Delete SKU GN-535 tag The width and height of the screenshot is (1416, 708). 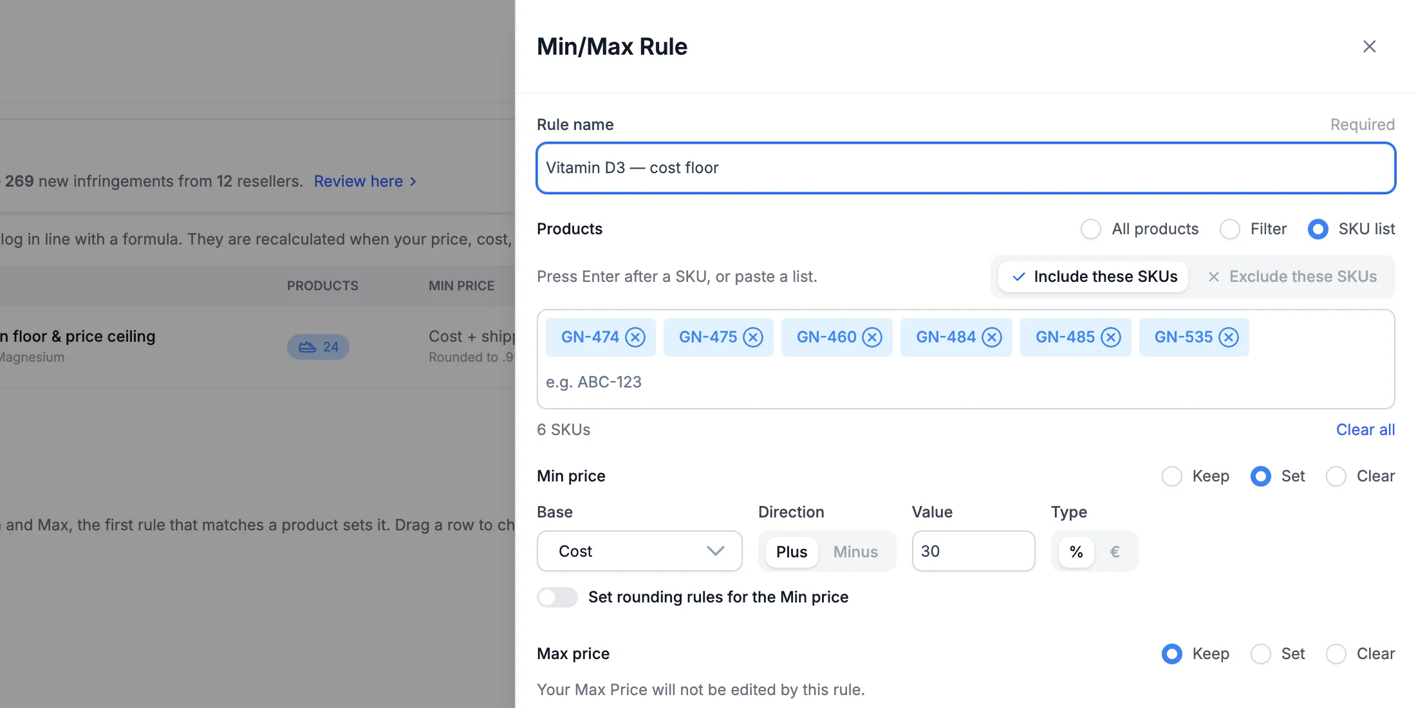point(1229,337)
